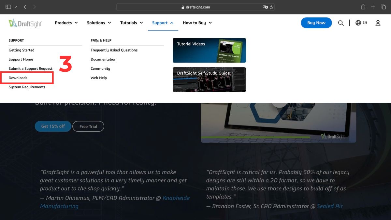Open the Sealed Air link
The height and width of the screenshot is (220, 391).
tap(330, 206)
